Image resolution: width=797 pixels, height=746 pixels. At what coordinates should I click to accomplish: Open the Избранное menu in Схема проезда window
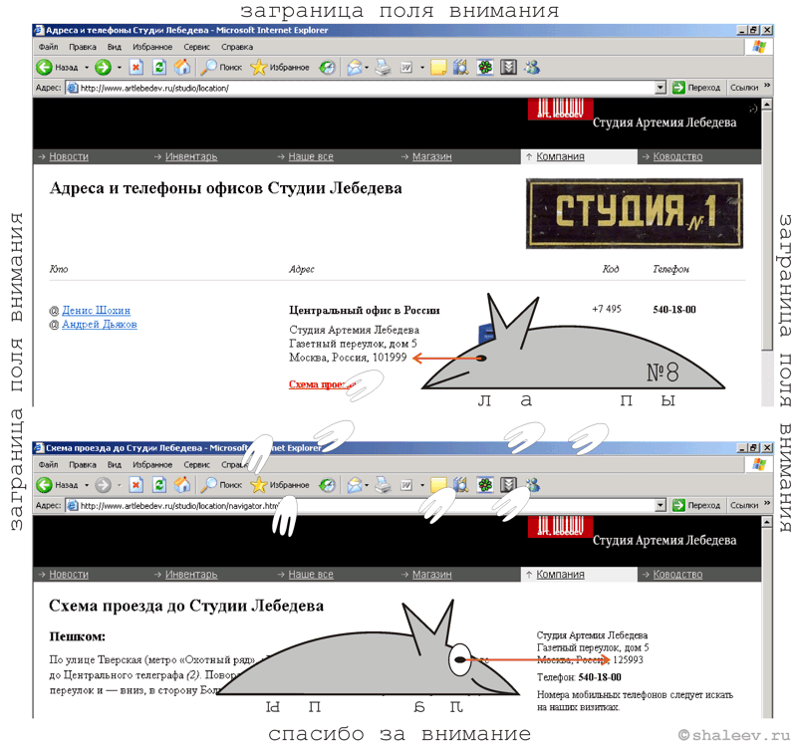[152, 464]
